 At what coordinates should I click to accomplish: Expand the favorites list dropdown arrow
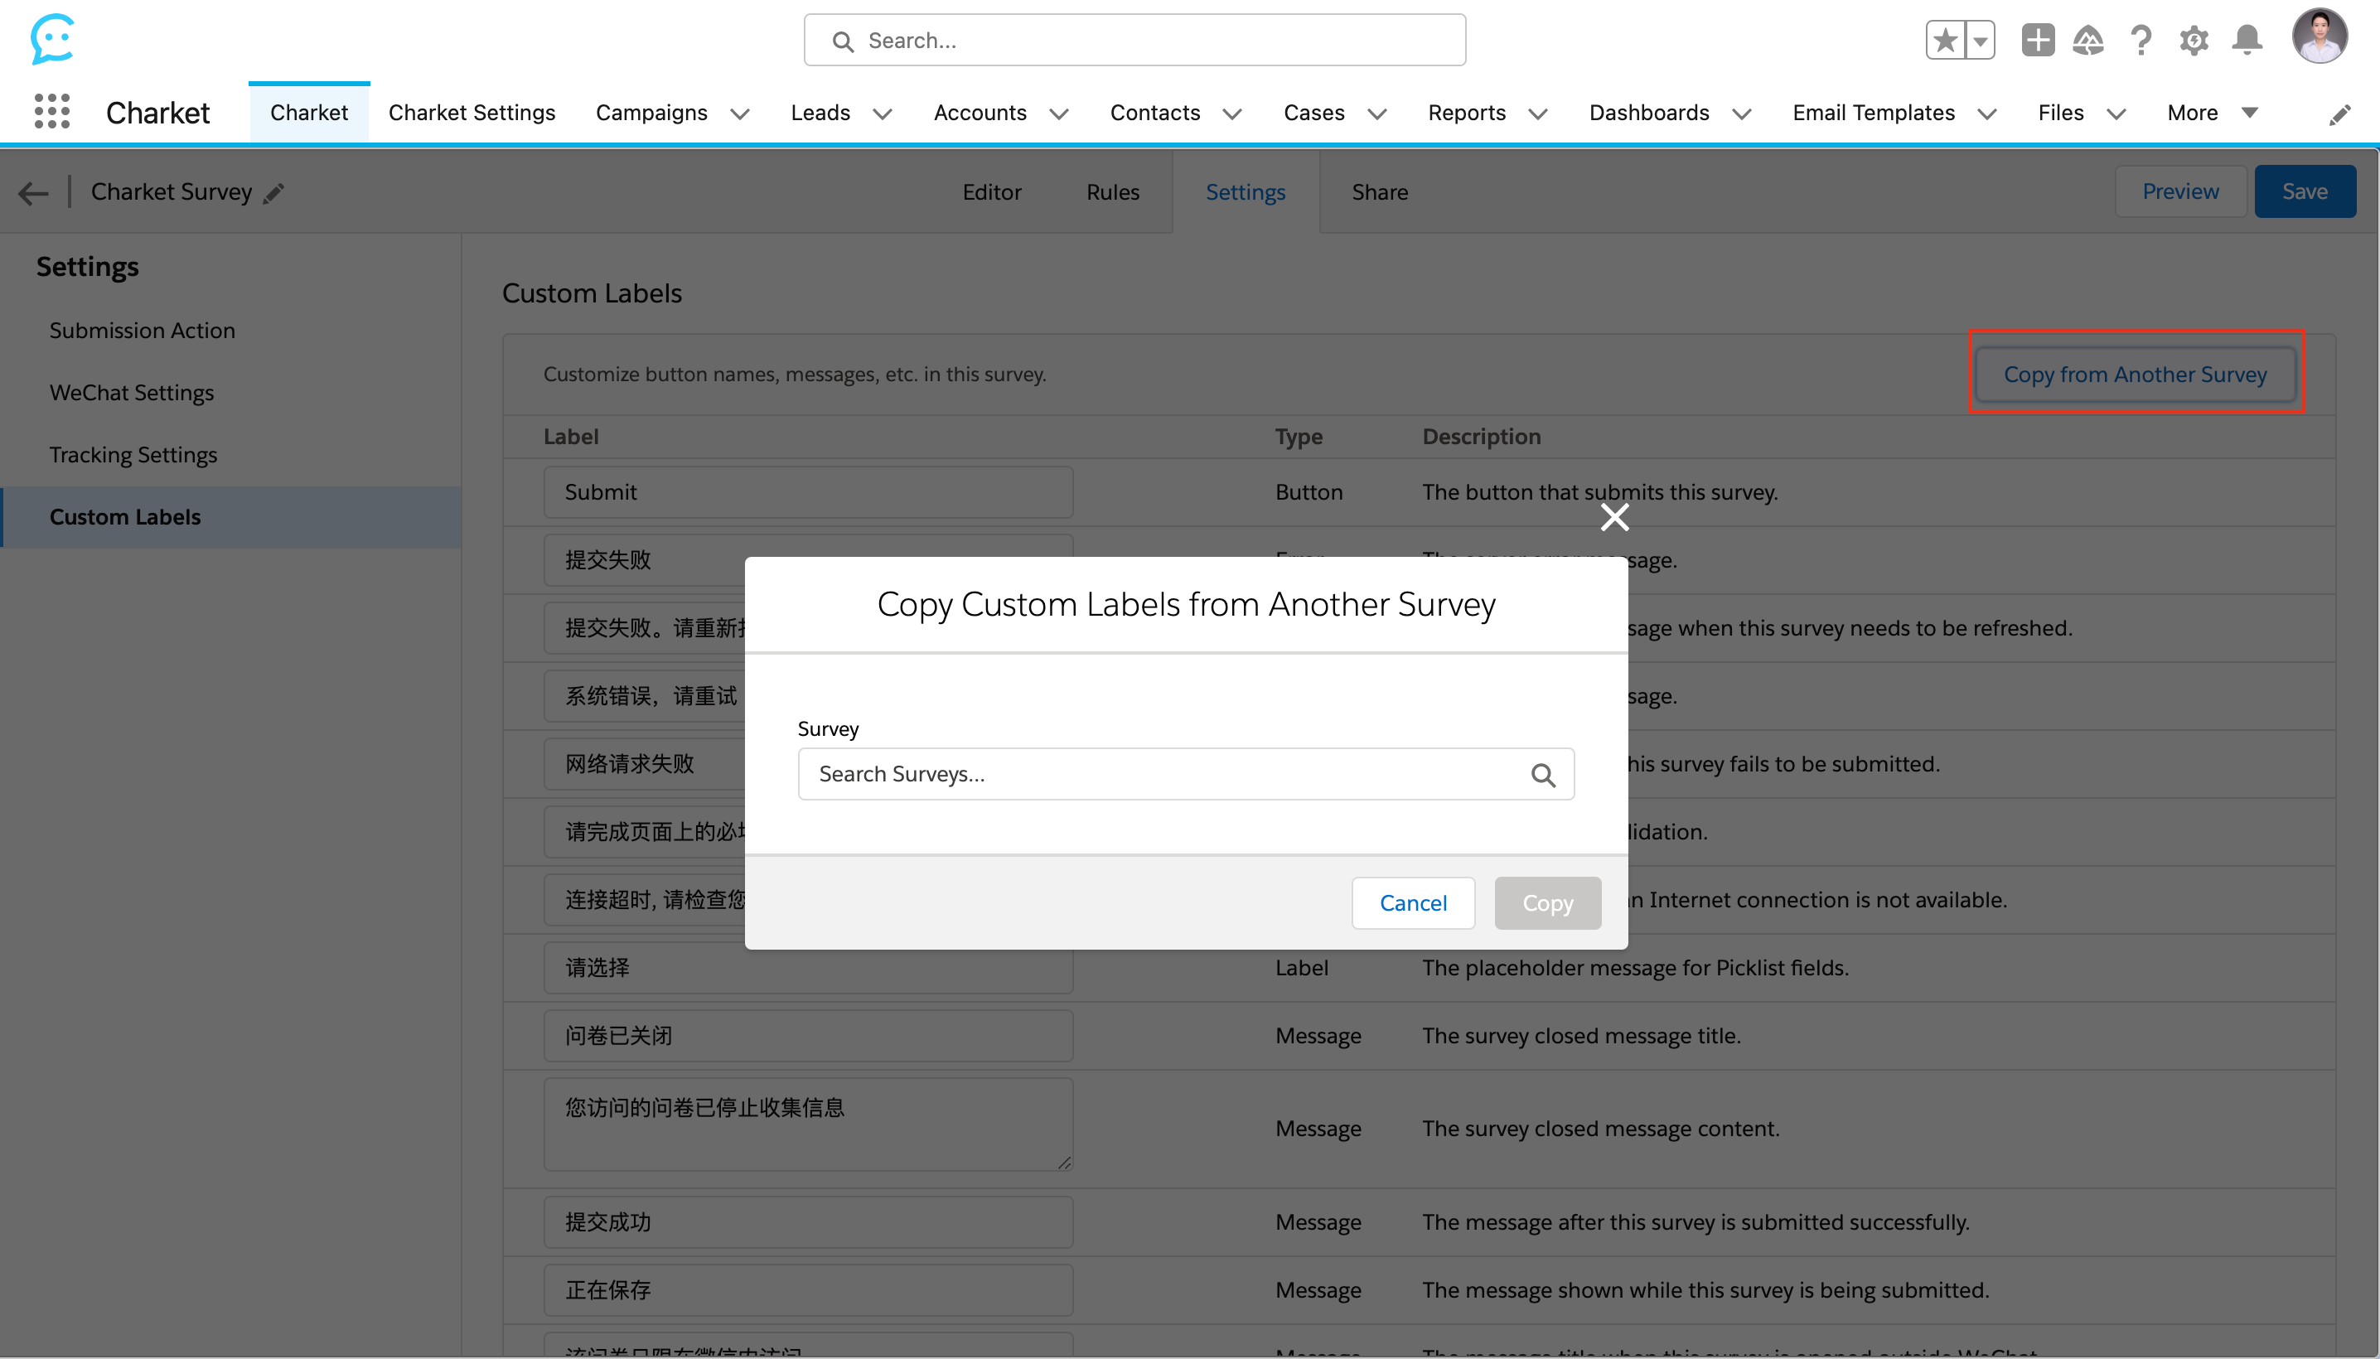pos(1980,40)
